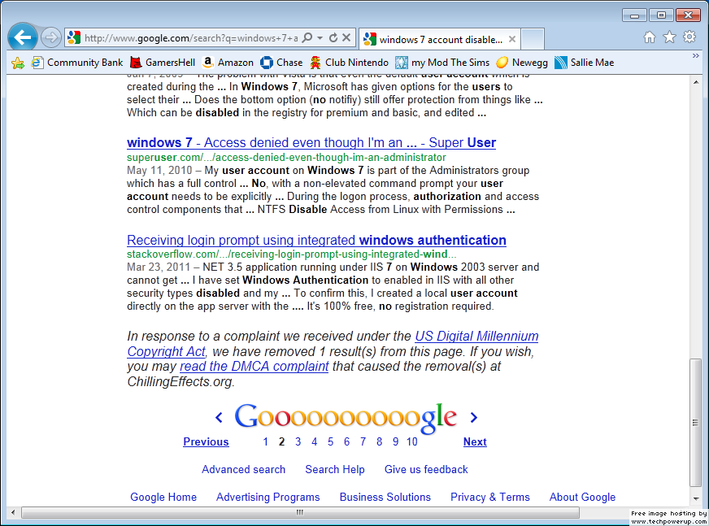709x526 pixels.
Task: Click the stackoverflow.com green result URL
Action: point(292,254)
